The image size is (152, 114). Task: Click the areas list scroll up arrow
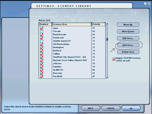point(107,24)
